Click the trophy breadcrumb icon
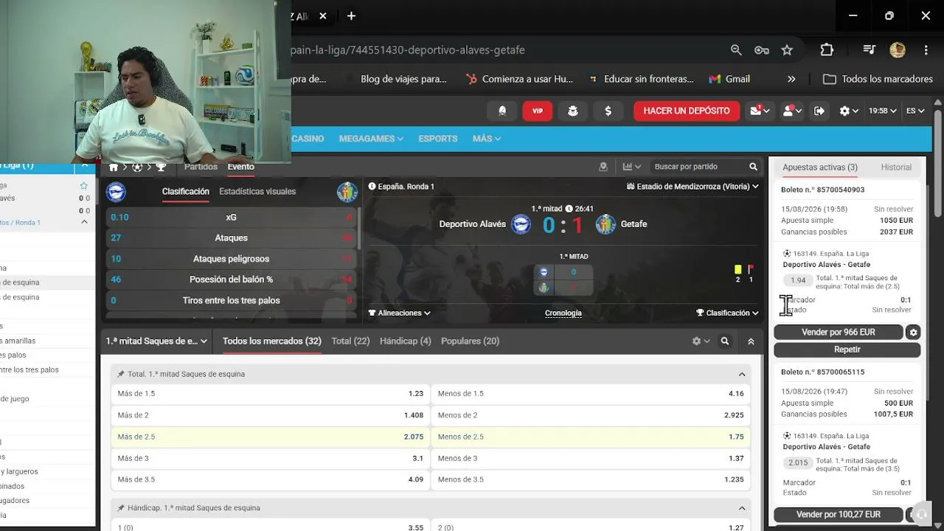This screenshot has height=531, width=944. point(161,167)
